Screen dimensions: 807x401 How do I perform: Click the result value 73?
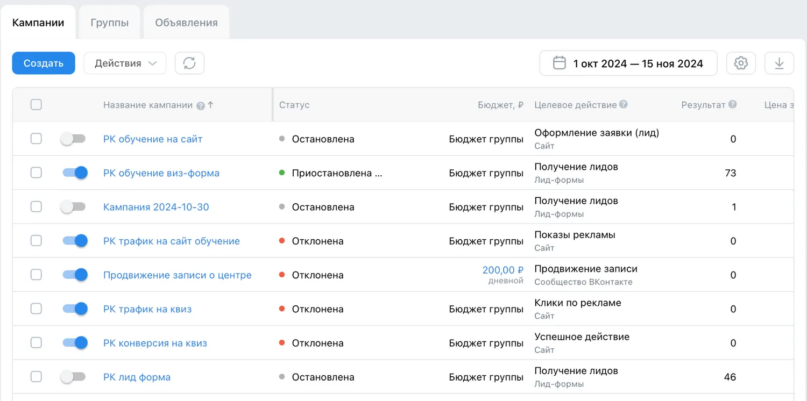pyautogui.click(x=730, y=173)
